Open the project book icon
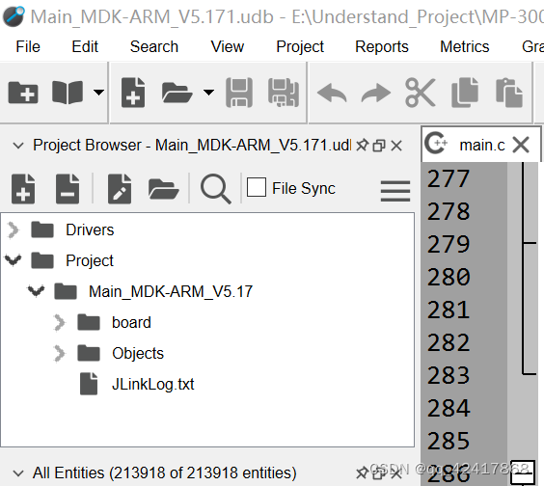The image size is (544, 486). coord(68,93)
